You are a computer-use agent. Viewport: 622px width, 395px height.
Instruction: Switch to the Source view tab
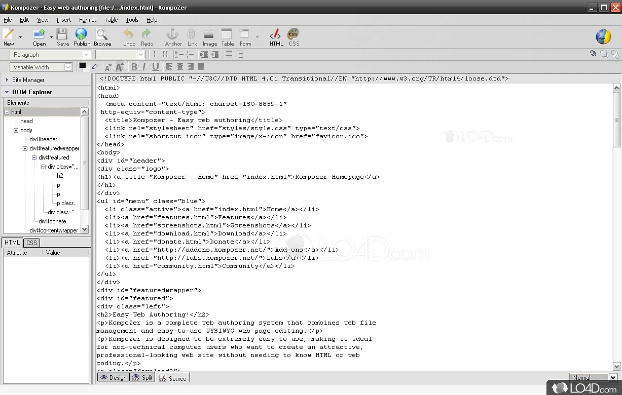tap(173, 378)
